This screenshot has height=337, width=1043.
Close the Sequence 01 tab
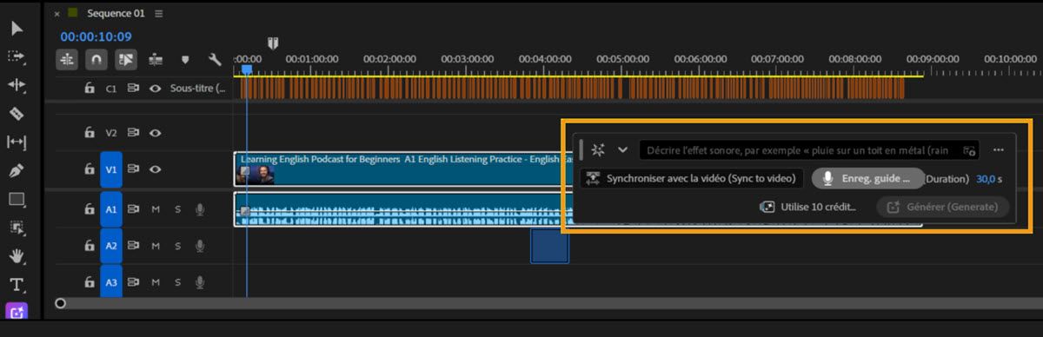57,14
